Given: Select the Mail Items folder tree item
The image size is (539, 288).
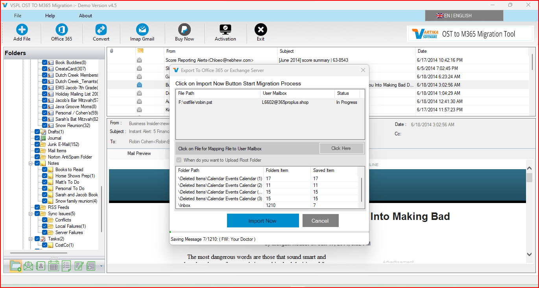Looking at the screenshot, I should coord(57,151).
